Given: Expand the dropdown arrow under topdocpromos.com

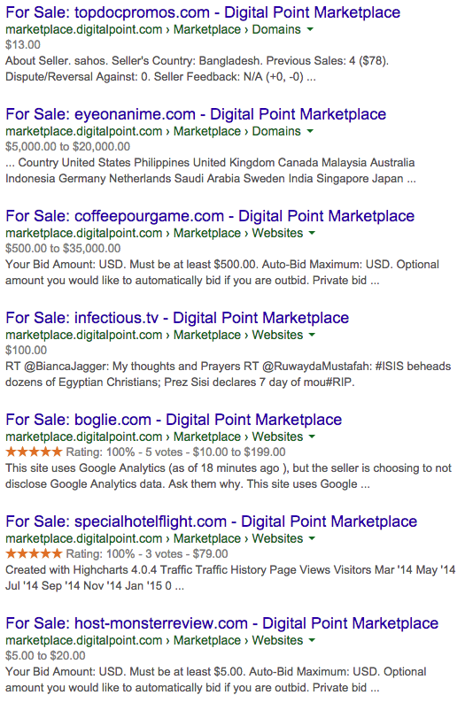Looking at the screenshot, I should (310, 29).
